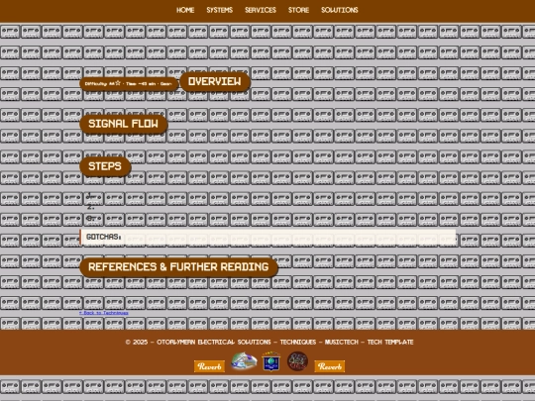Click the Tech Template footer text
Viewport: 535px width, 401px height.
(x=390, y=342)
